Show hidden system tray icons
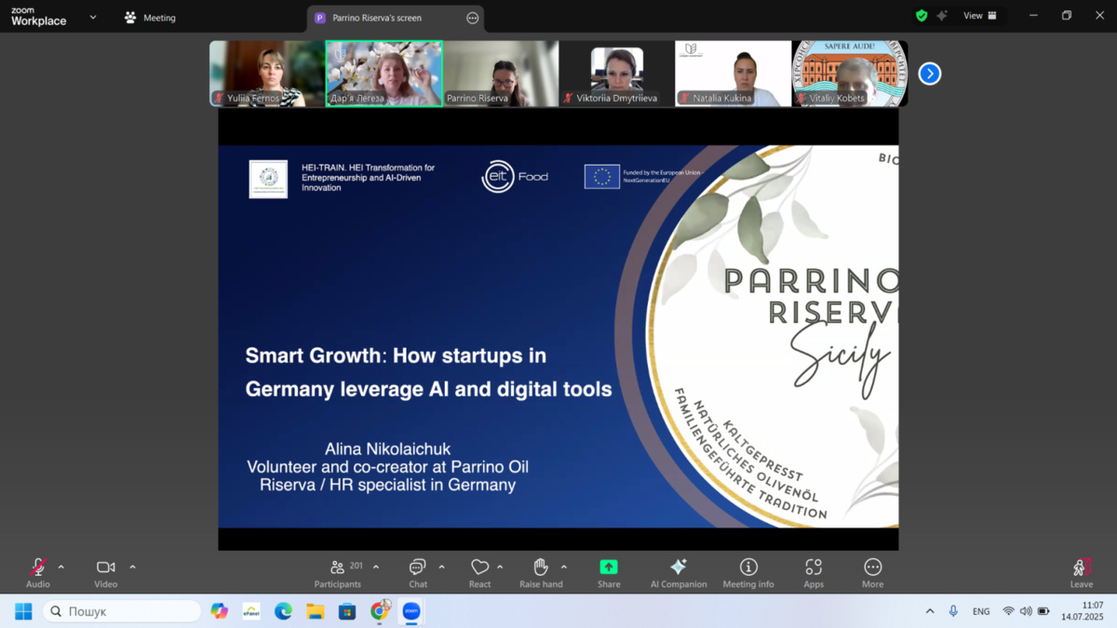The width and height of the screenshot is (1117, 628). click(929, 611)
